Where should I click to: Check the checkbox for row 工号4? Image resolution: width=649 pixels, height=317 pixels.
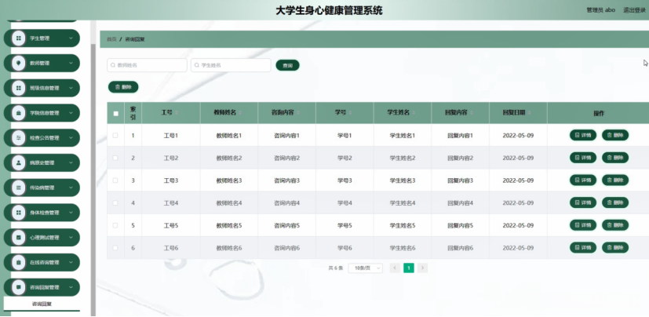click(x=115, y=202)
